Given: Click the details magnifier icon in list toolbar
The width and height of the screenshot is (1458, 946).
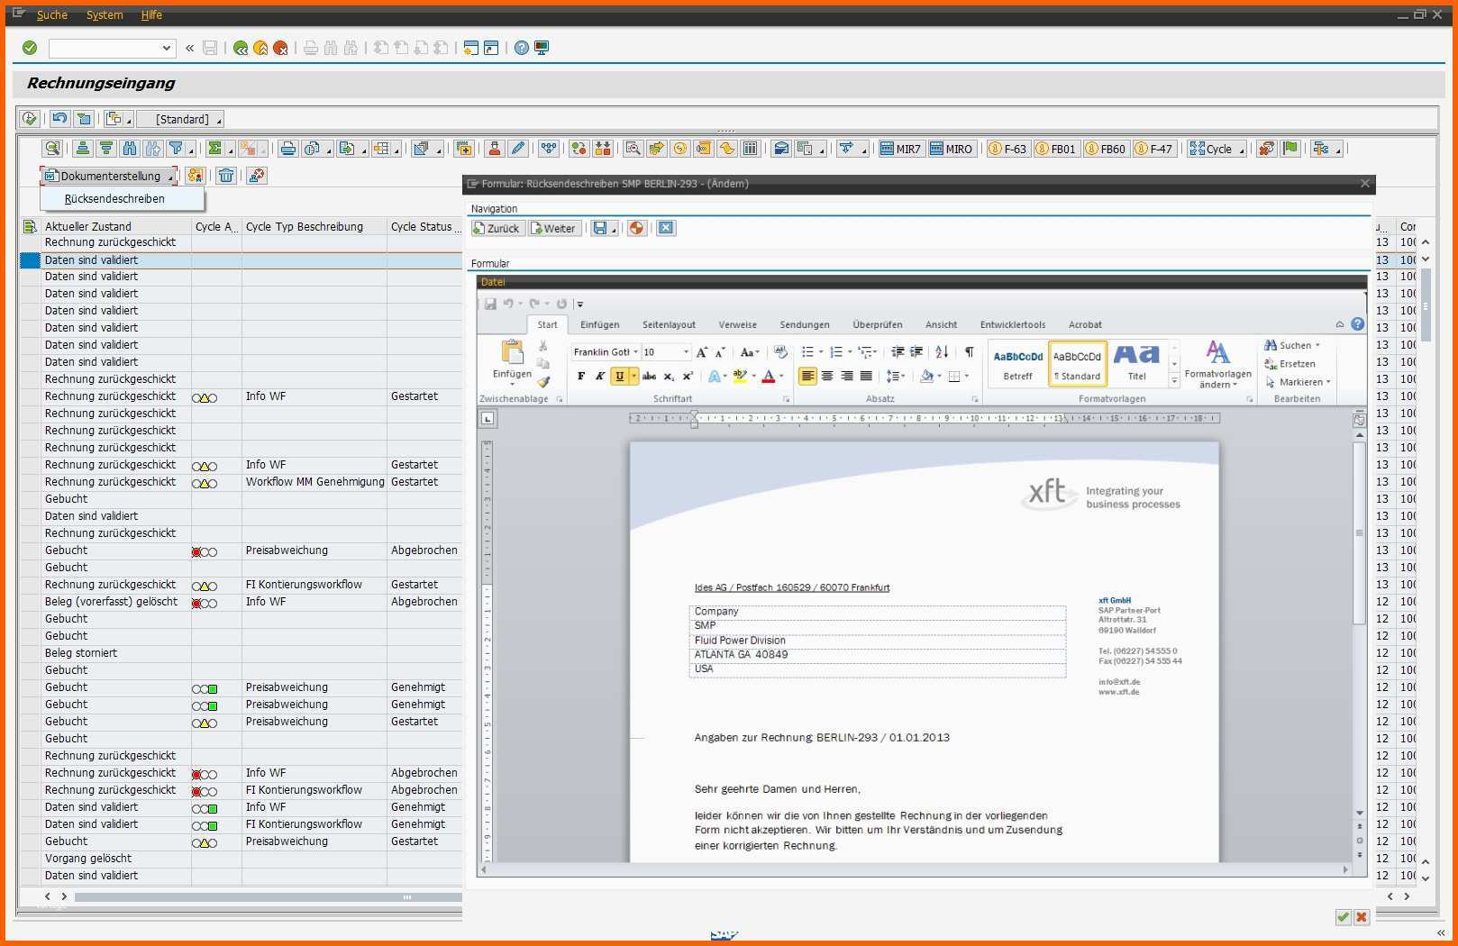Looking at the screenshot, I should point(53,149).
